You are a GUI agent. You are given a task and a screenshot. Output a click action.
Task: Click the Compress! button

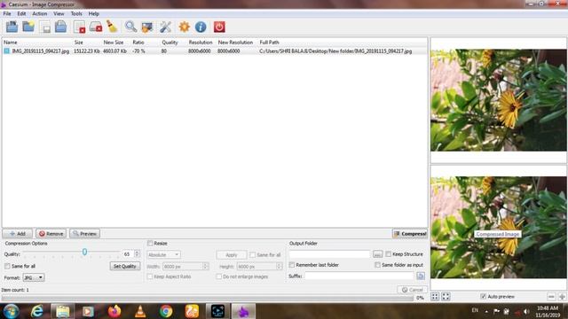(x=410, y=234)
